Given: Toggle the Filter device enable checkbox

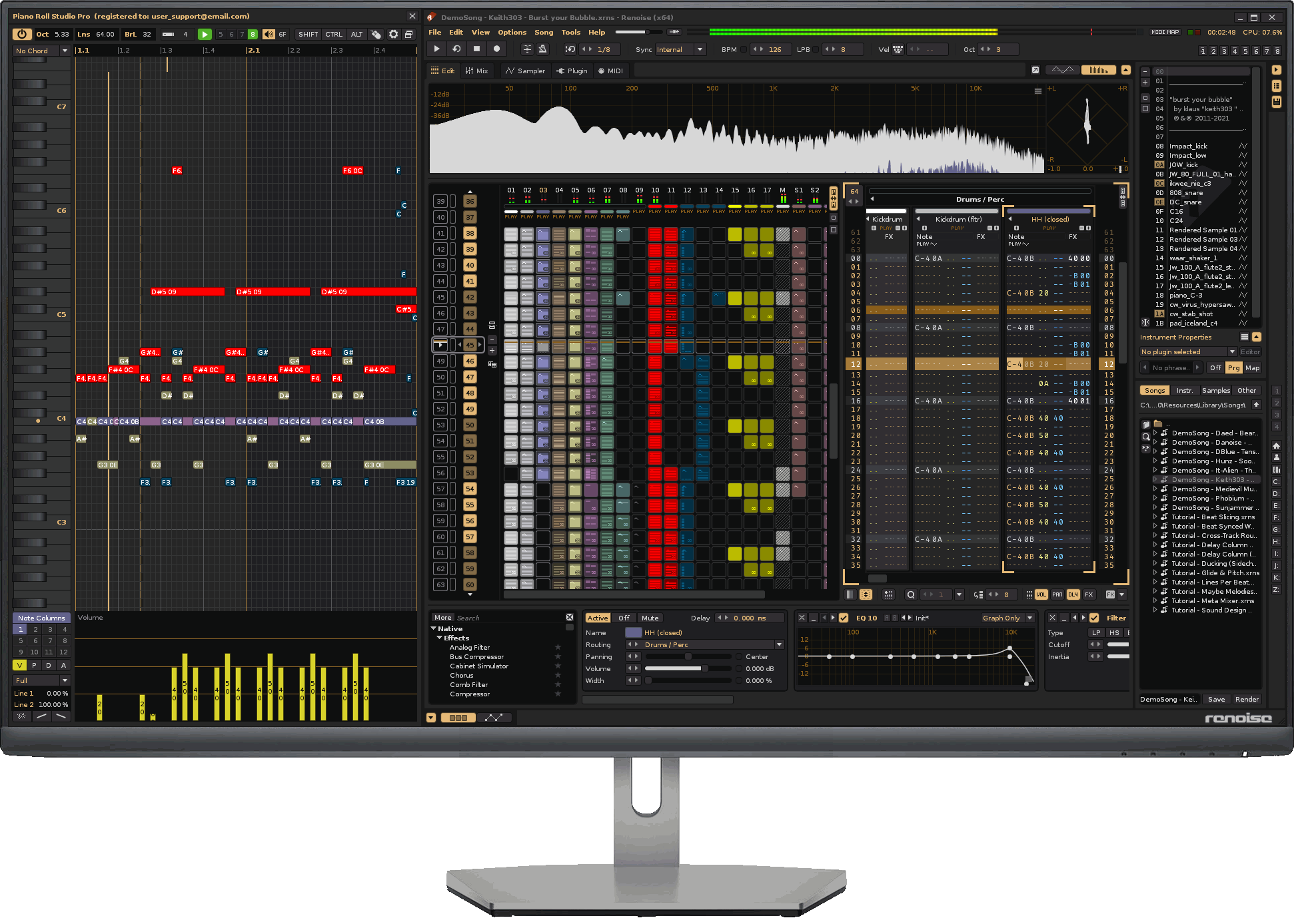Looking at the screenshot, I should pyautogui.click(x=1094, y=618).
